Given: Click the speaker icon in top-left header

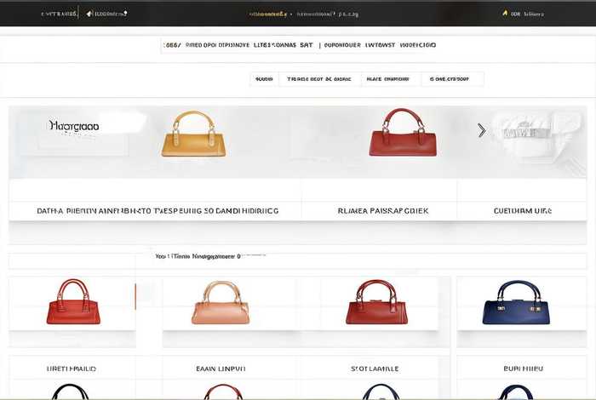Looking at the screenshot, I should (89, 14).
